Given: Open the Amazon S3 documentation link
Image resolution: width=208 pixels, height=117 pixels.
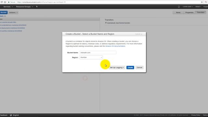Looking at the screenshot, I should (115, 46).
